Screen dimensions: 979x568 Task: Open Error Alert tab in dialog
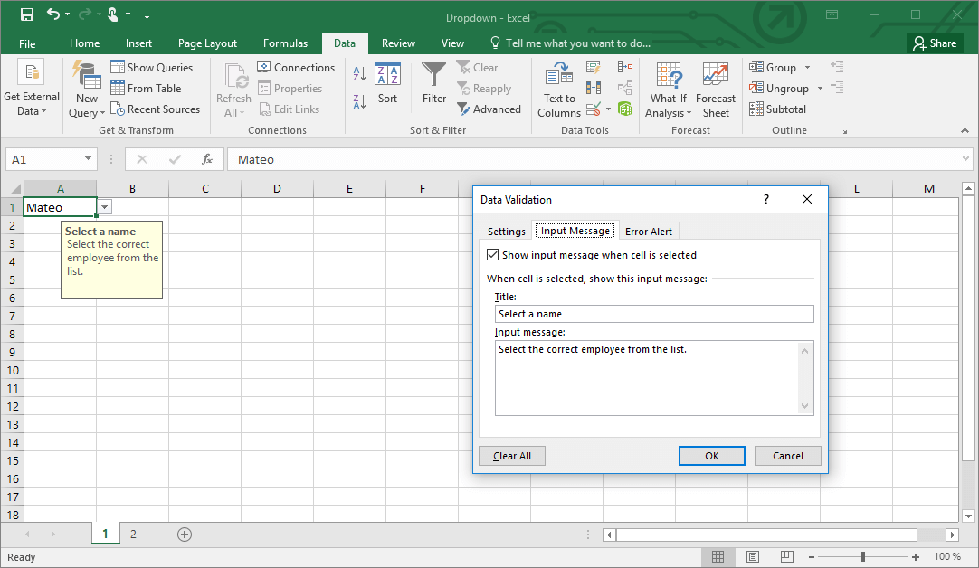tap(649, 232)
